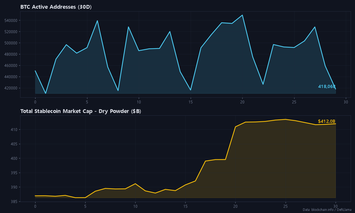The width and height of the screenshot is (355, 213).
Task: Select the "Total Stablecoin Market Cap - Dry Powder ($B)" title
Action: coord(81,111)
